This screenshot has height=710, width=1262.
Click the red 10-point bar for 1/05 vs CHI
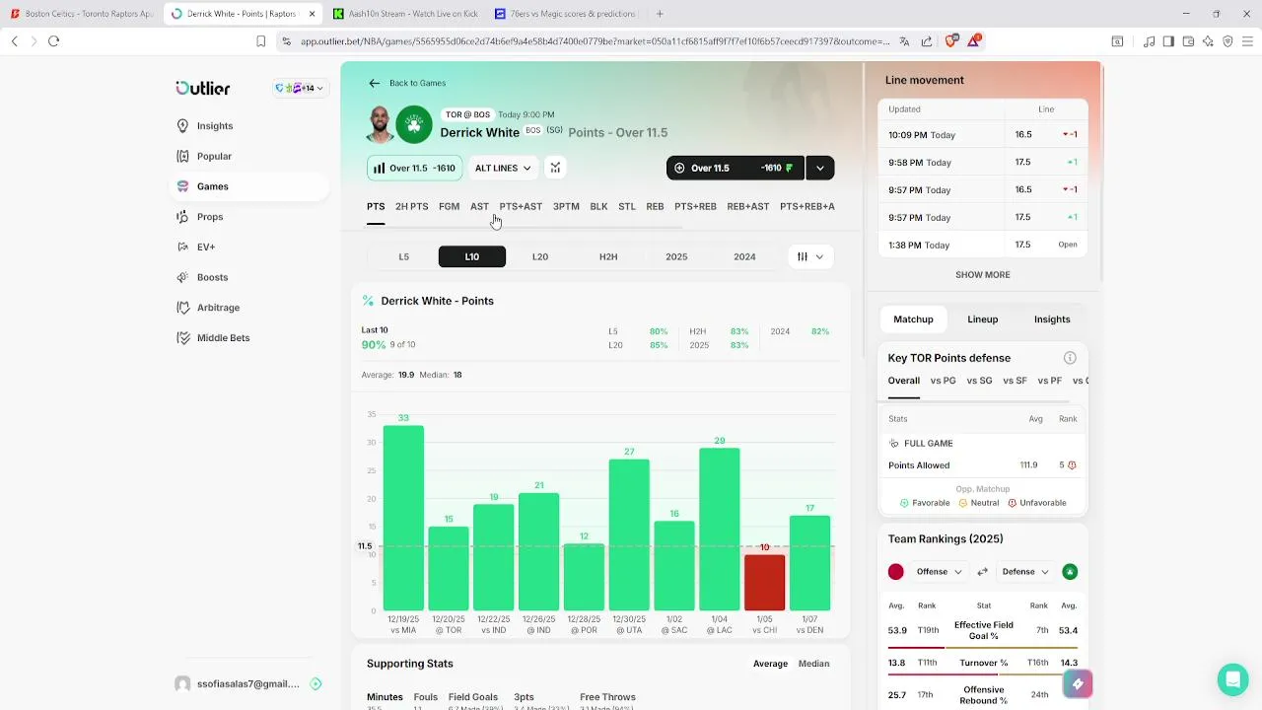coord(764,582)
